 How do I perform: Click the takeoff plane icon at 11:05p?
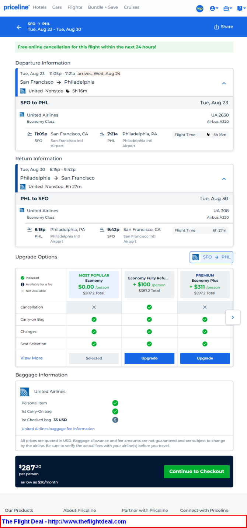coord(29,134)
